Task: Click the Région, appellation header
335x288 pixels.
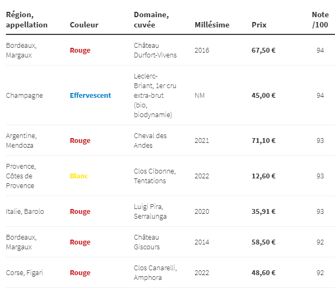Action: (x=27, y=20)
